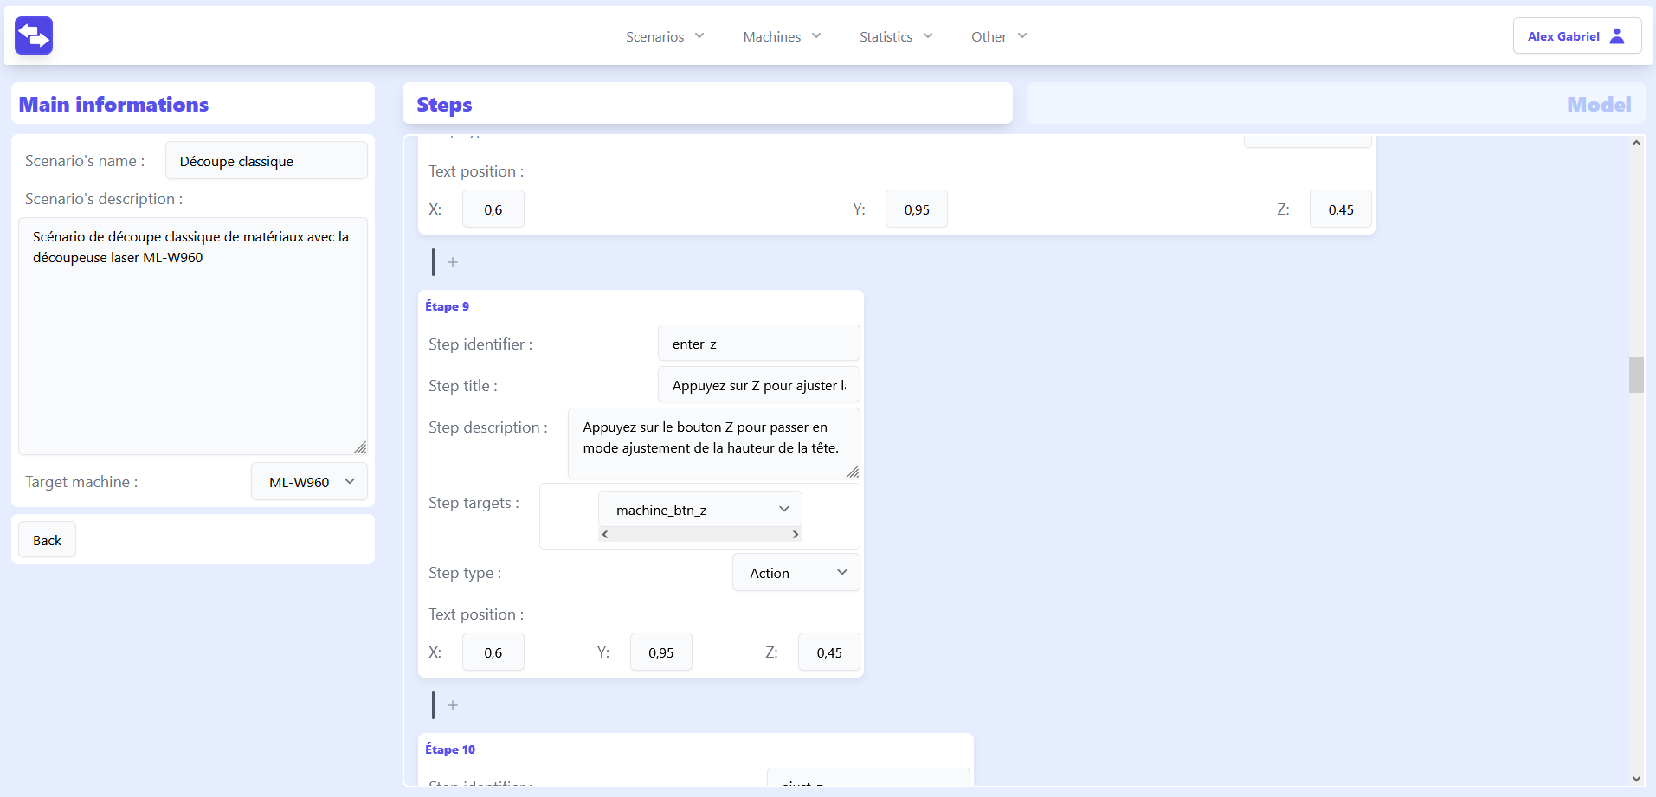1656x797 pixels.
Task: Click the user profile icon
Action: [x=1617, y=36]
